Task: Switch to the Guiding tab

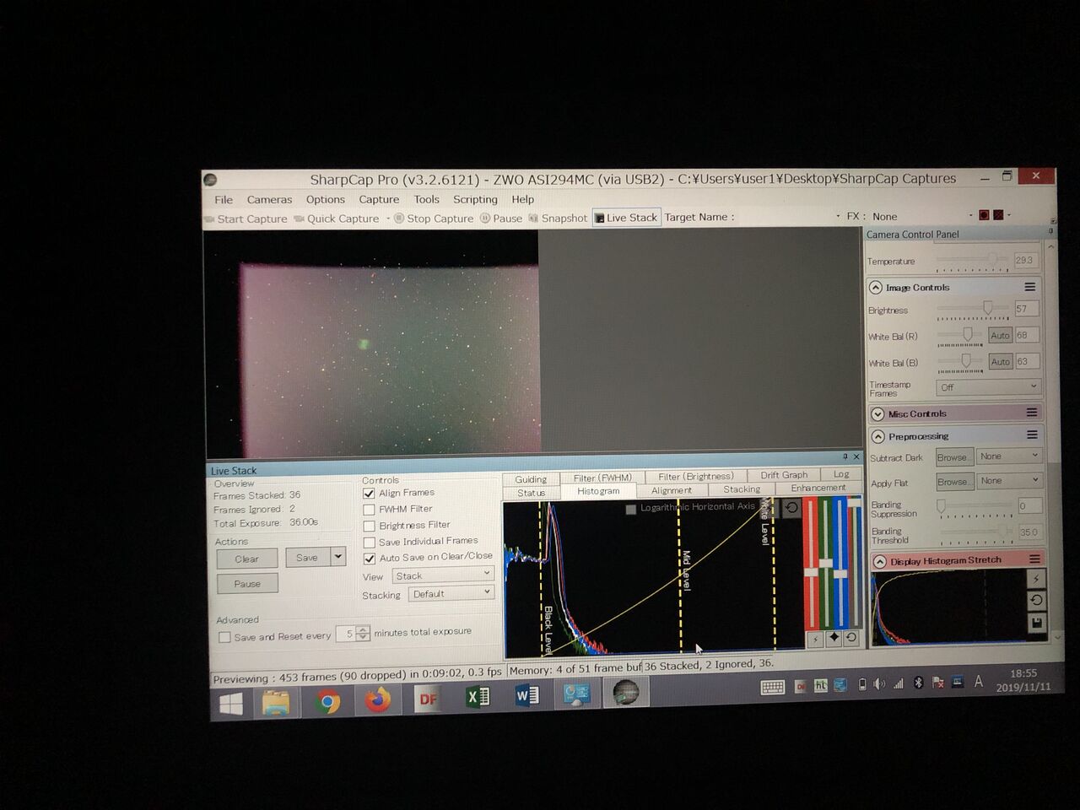Action: [531, 479]
